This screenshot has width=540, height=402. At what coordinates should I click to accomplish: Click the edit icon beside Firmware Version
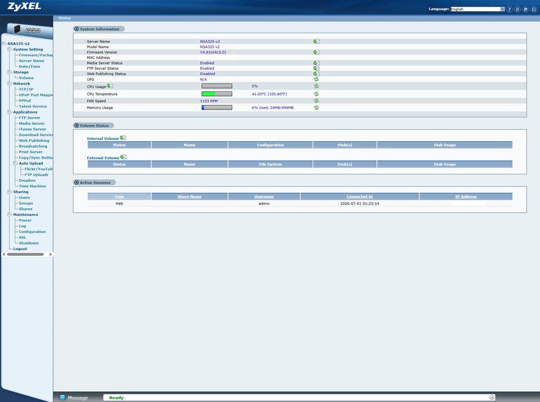tap(317, 52)
